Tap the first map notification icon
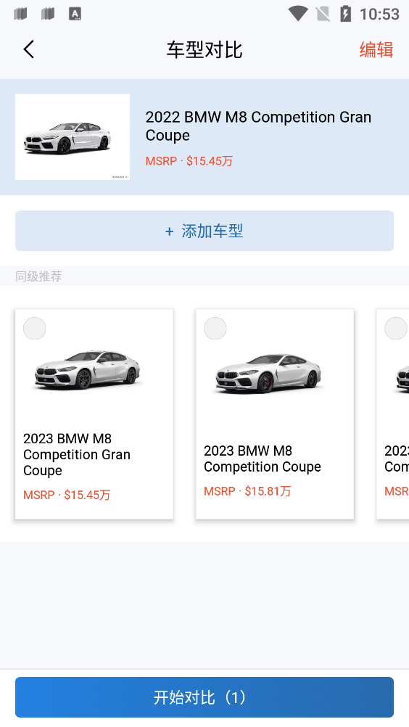The image size is (409, 727). [20, 14]
